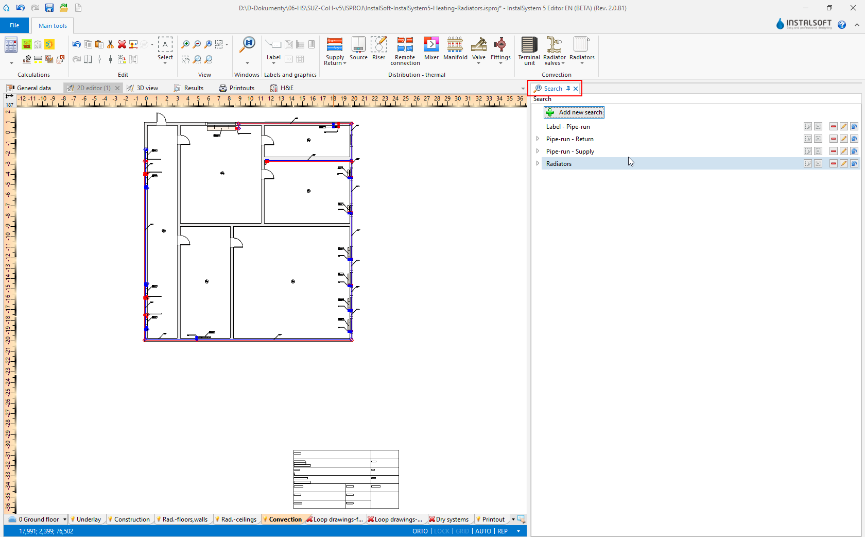865x537 pixels.
Task: Toggle GRID mode in status bar
Action: [x=462, y=531]
